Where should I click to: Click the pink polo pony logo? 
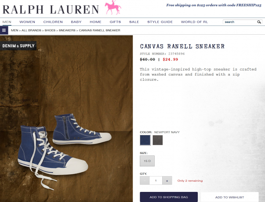[113, 7]
